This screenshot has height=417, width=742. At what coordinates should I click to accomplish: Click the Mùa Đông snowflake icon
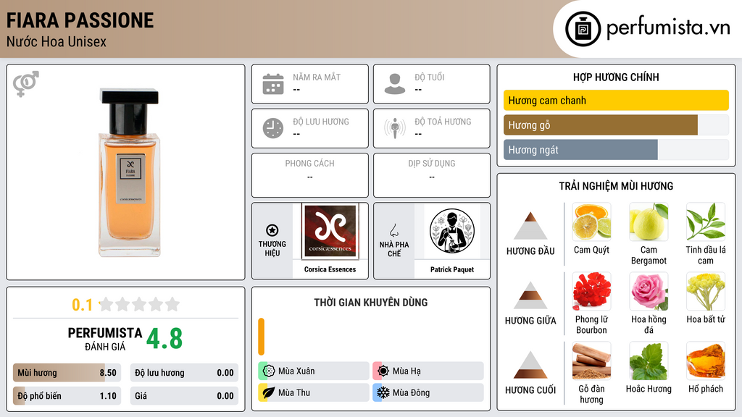[x=383, y=392]
